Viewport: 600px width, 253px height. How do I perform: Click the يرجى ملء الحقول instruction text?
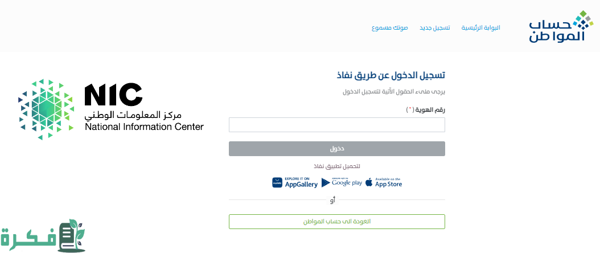pos(394,91)
